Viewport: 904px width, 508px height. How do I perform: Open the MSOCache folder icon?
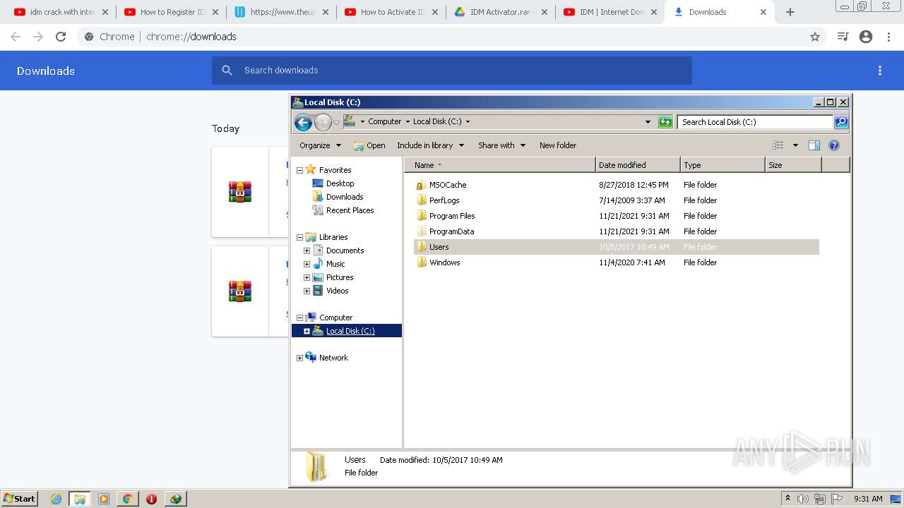[x=422, y=185]
